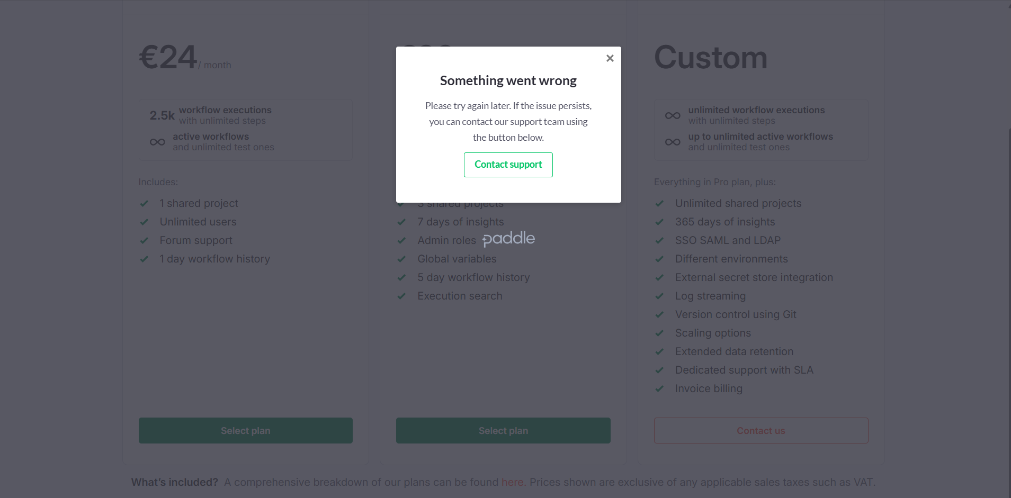Click checkmark next to Forum support
The width and height of the screenshot is (1011, 498).
[x=144, y=240]
